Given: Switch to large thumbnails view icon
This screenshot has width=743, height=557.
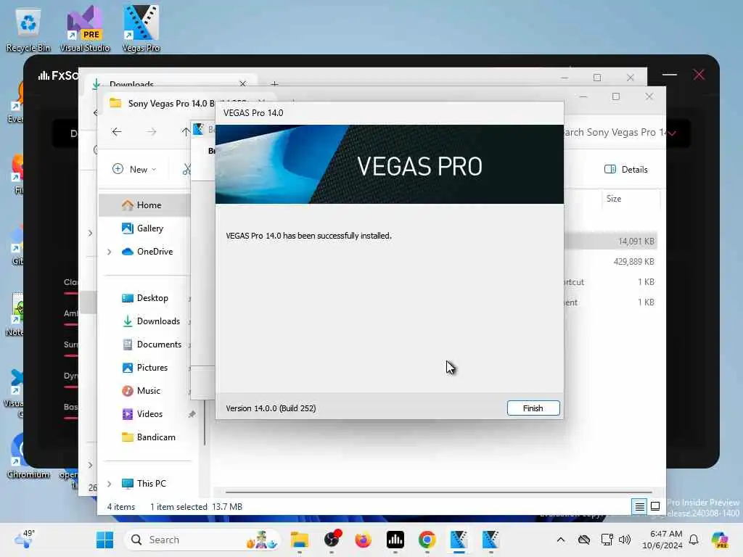Looking at the screenshot, I should pos(655,507).
